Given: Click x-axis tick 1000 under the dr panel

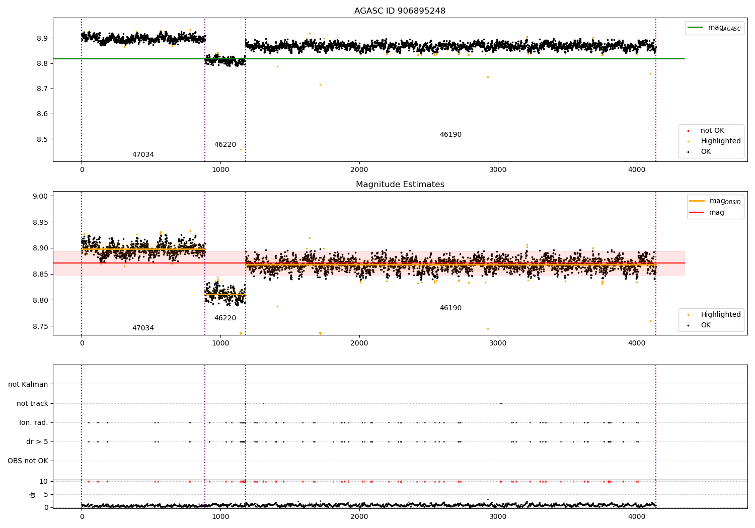Looking at the screenshot, I should coord(220,516).
